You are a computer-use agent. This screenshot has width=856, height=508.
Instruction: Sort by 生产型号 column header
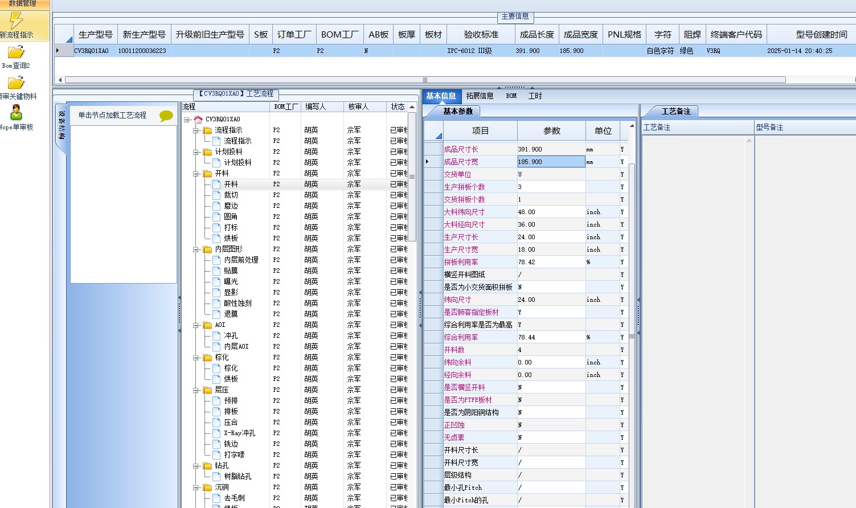click(96, 35)
